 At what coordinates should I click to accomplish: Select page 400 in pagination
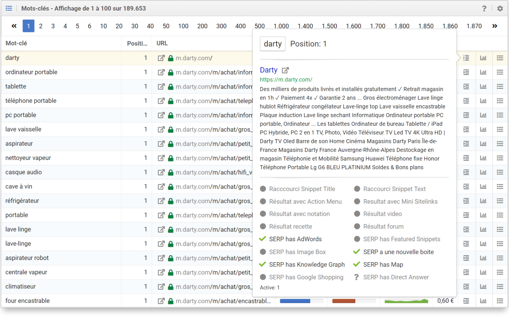click(240, 26)
